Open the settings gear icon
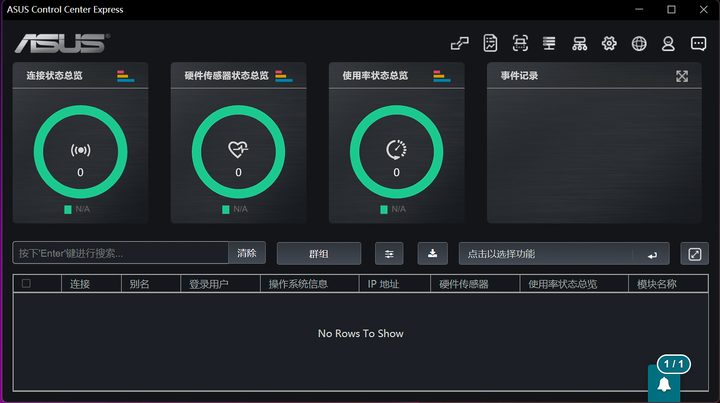 click(x=609, y=43)
